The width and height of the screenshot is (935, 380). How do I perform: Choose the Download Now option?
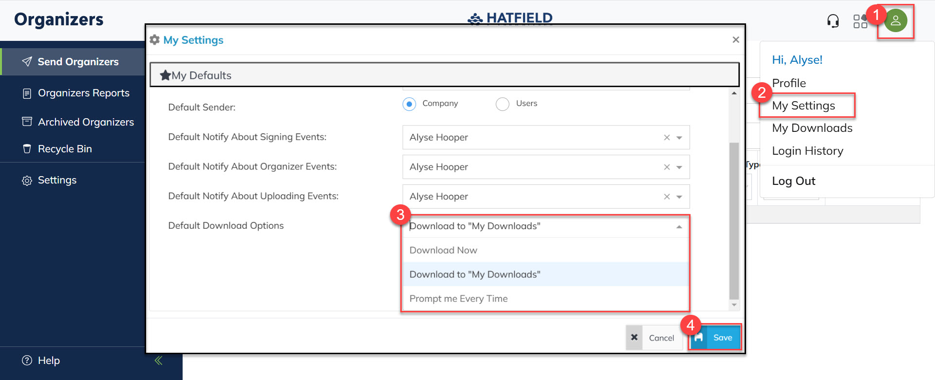point(443,250)
